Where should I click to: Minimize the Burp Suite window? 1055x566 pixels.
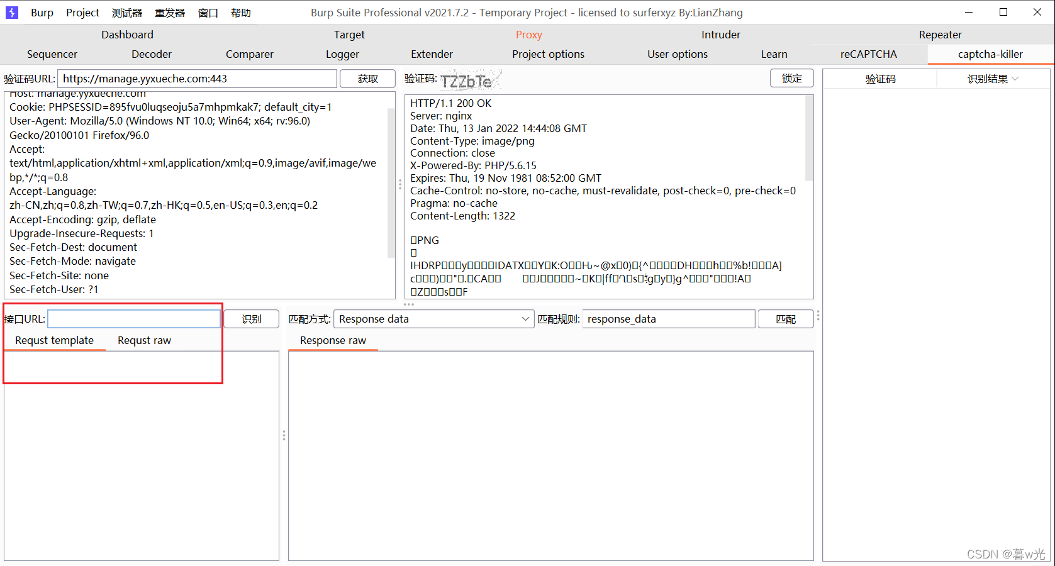969,12
